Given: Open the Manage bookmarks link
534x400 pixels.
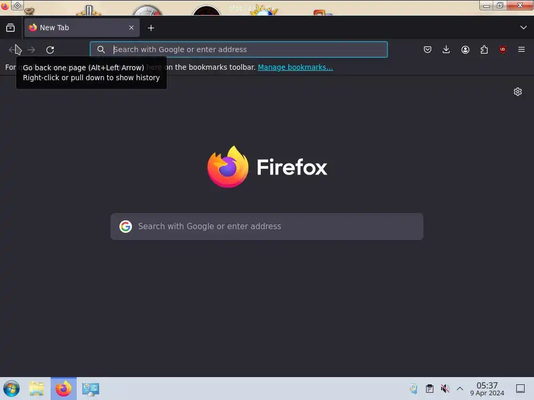Looking at the screenshot, I should [x=295, y=67].
